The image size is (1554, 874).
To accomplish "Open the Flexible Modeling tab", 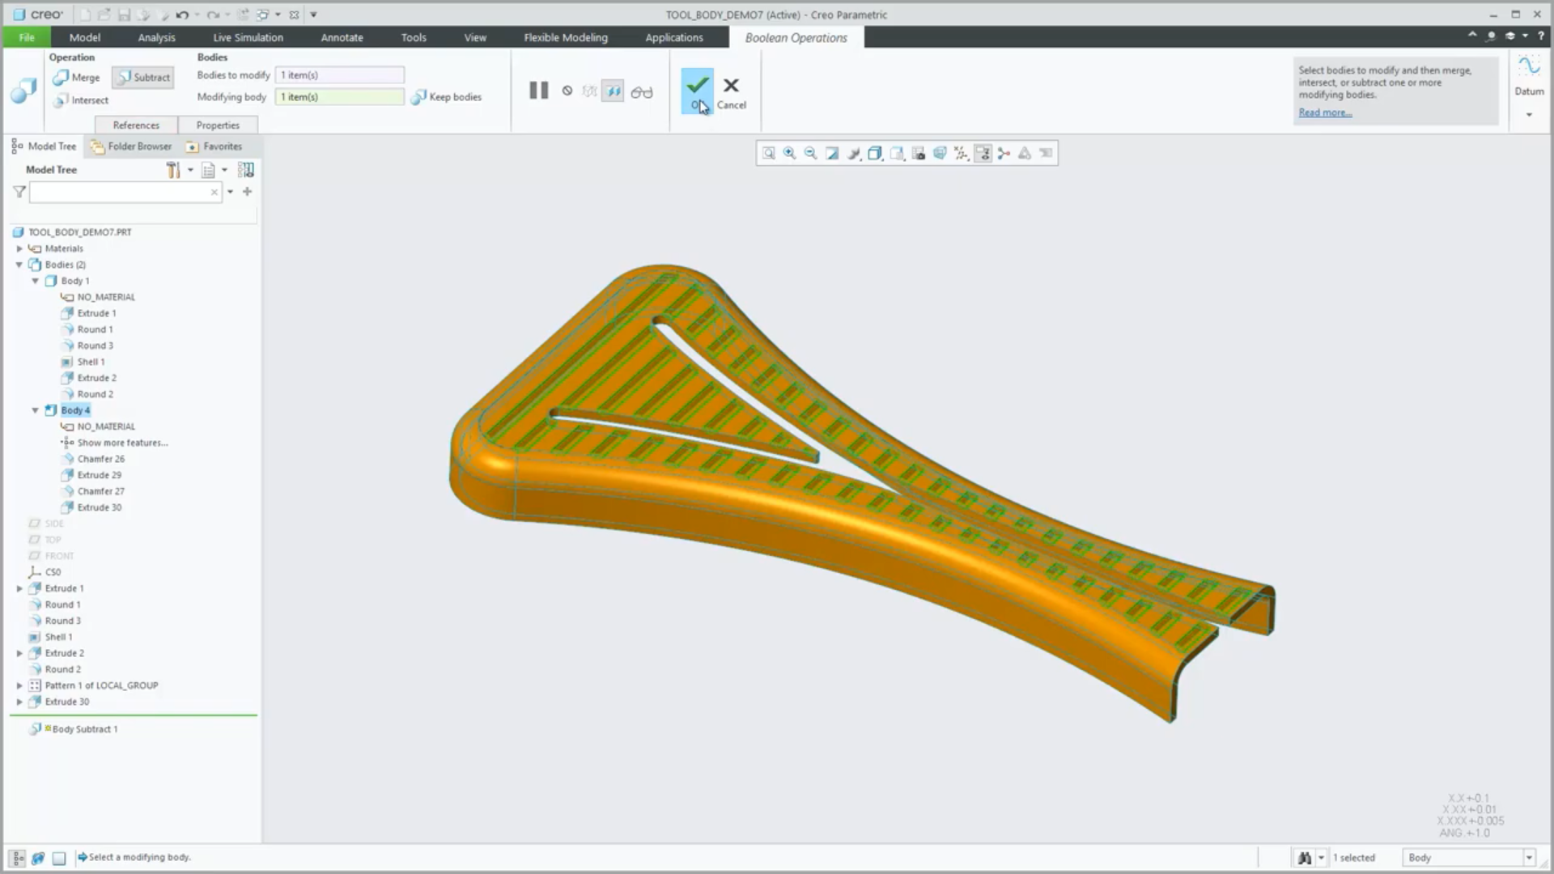I will (x=566, y=37).
